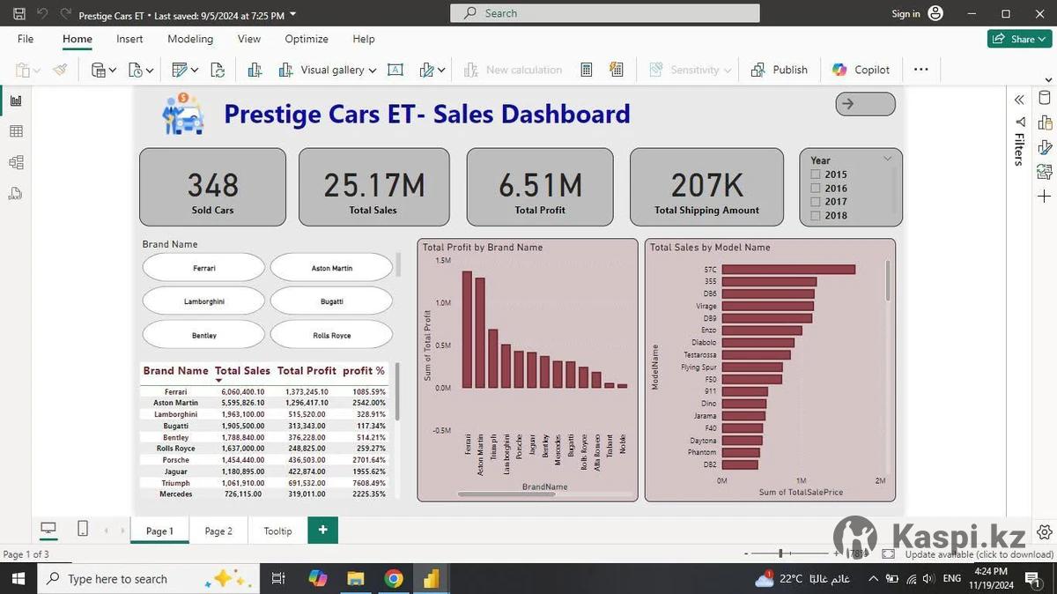The height and width of the screenshot is (594, 1057).
Task: Collapse the Filters pane double chevron
Action: 1019,100
